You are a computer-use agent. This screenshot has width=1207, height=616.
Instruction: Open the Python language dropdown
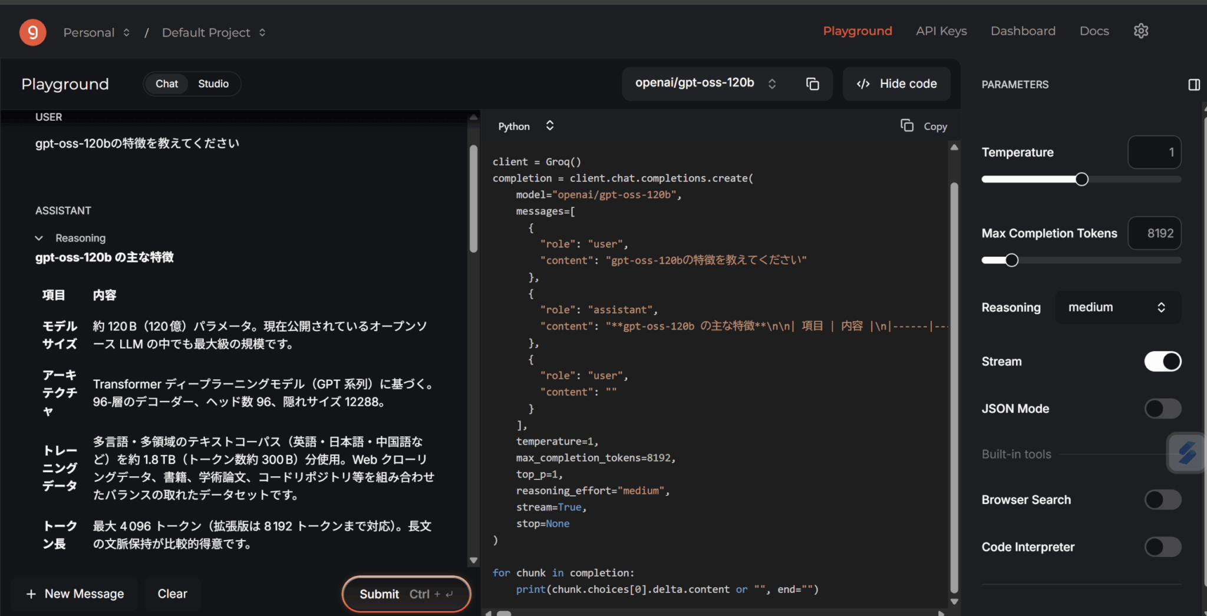tap(526, 126)
